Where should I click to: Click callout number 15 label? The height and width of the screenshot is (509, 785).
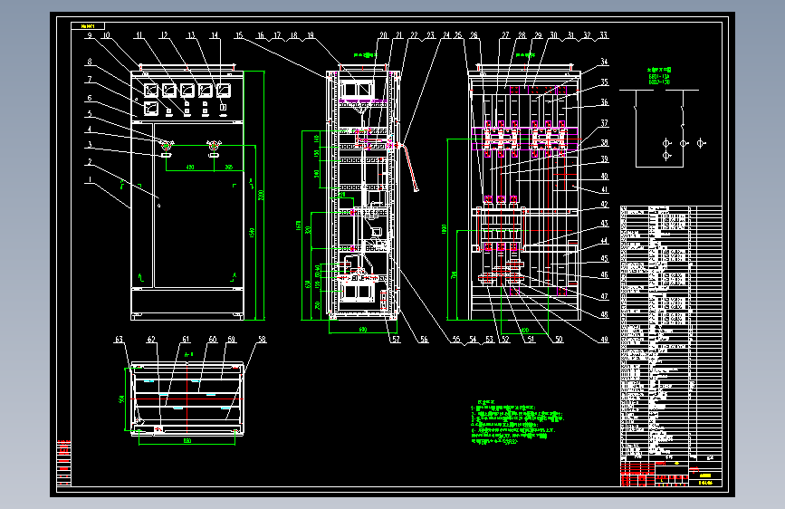coord(239,35)
